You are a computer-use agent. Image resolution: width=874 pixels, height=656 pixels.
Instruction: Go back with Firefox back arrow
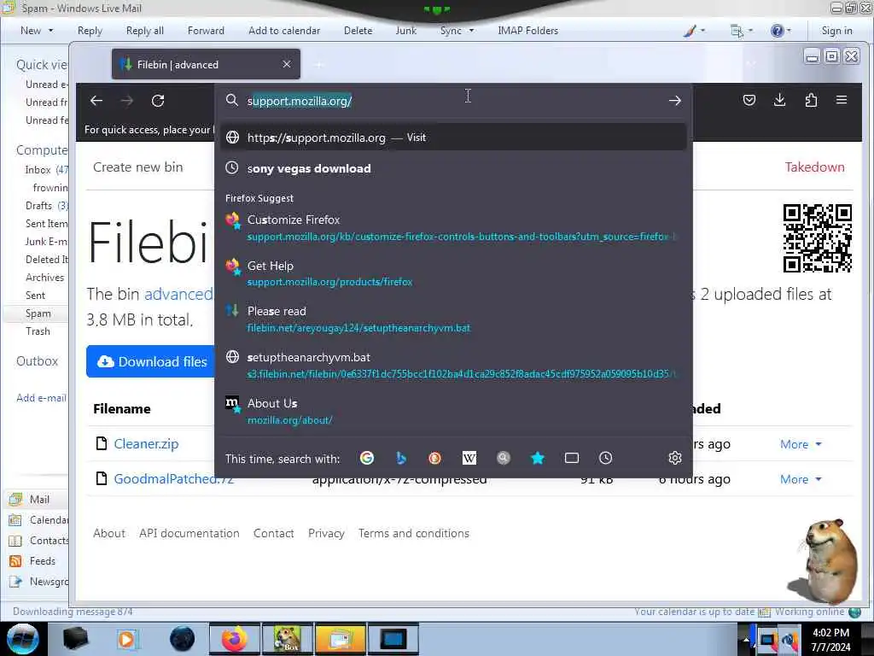[96, 101]
